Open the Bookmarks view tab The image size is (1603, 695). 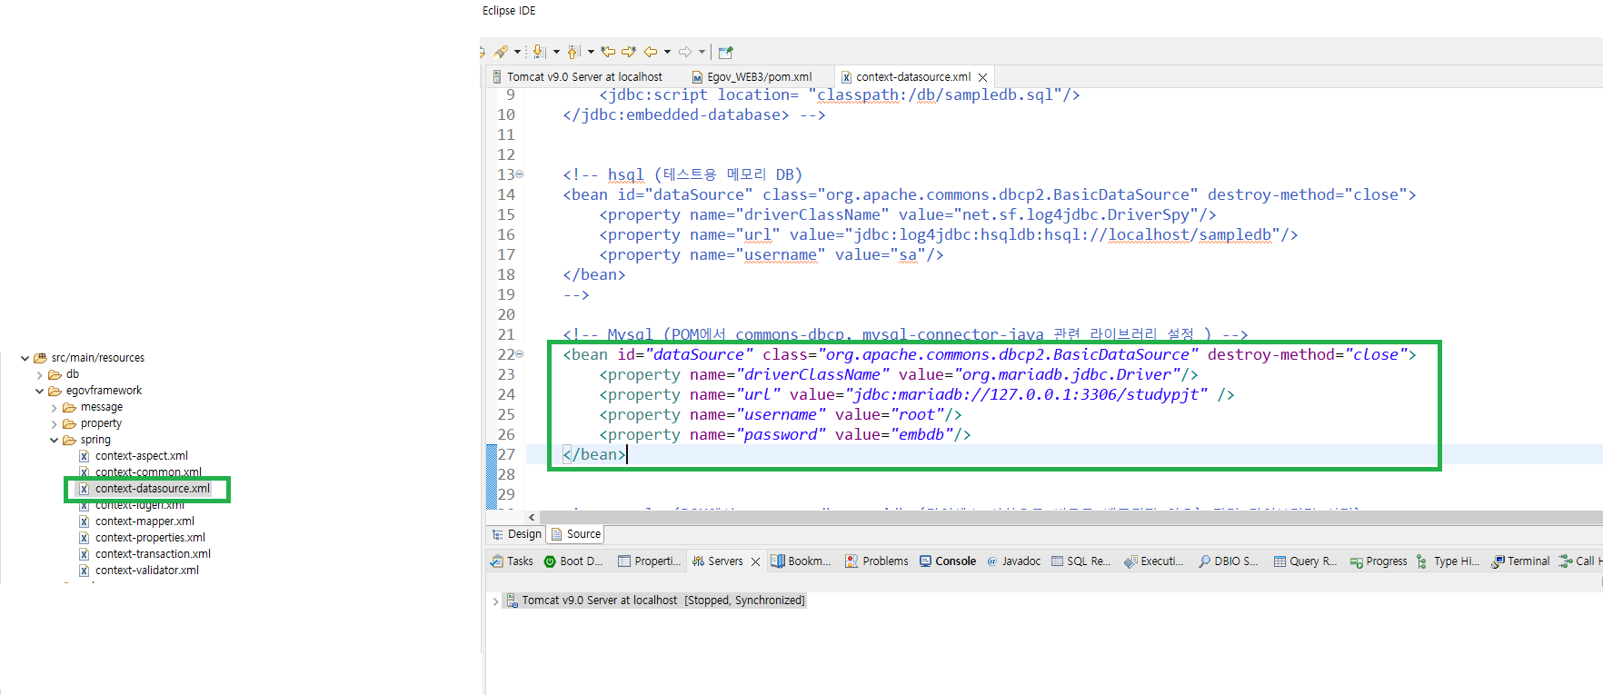click(801, 561)
